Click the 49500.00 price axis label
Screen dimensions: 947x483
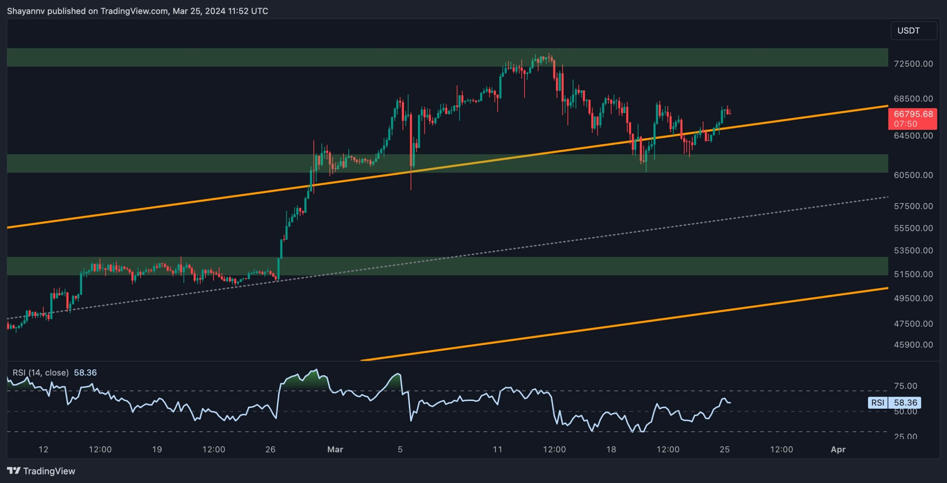click(913, 298)
